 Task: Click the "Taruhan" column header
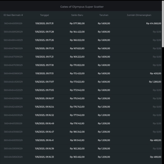(x=104, y=15)
